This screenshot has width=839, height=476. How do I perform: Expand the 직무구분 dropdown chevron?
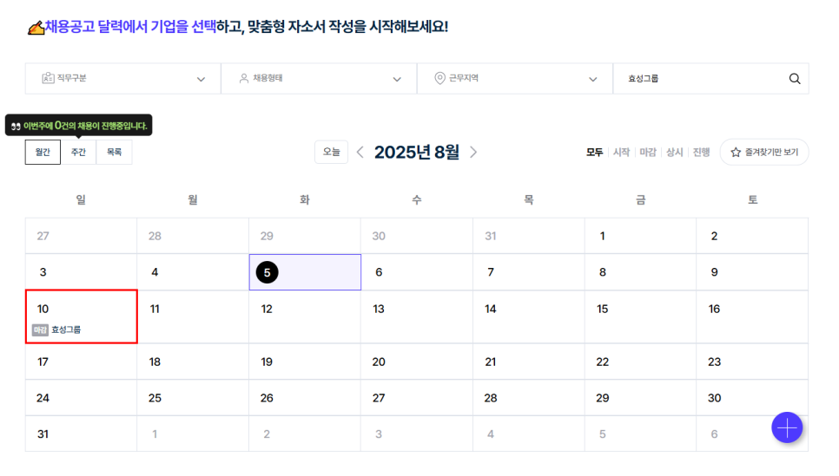point(201,79)
